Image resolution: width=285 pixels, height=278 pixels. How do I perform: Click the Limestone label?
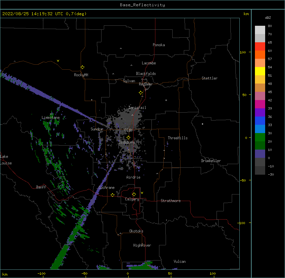coord(51,118)
